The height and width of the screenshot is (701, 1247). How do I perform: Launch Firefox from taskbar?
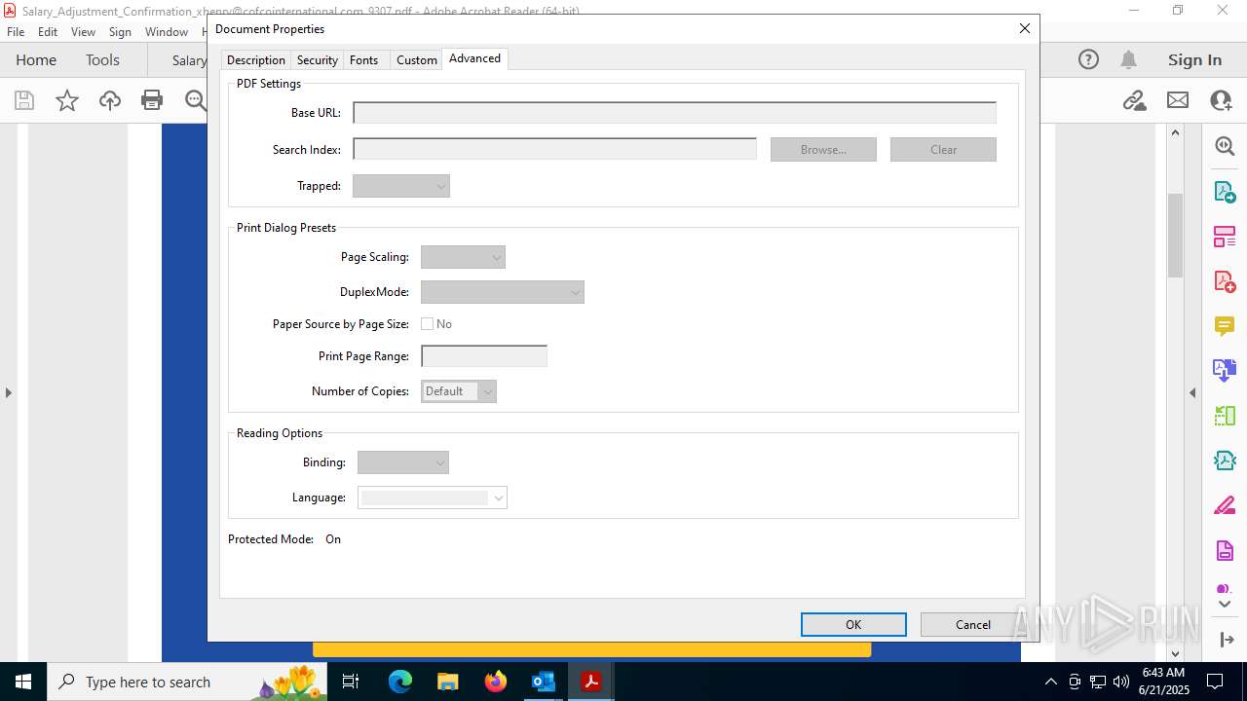pos(496,682)
